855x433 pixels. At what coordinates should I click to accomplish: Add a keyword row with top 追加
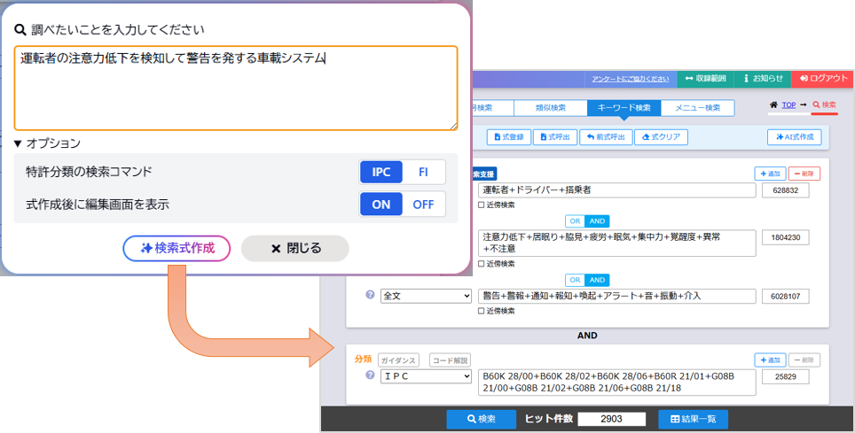pos(770,174)
